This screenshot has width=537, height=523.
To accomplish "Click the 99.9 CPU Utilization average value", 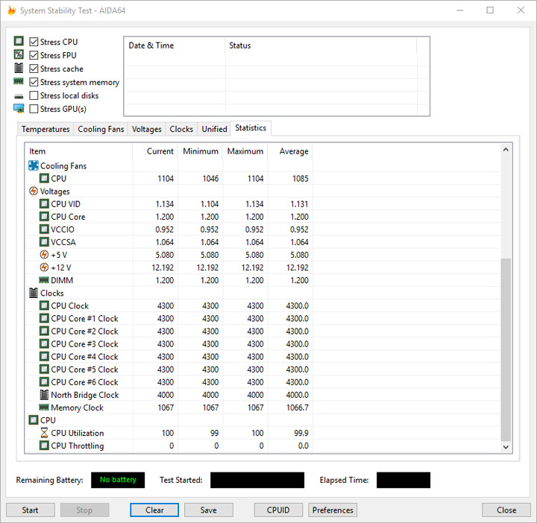I will coord(301,433).
